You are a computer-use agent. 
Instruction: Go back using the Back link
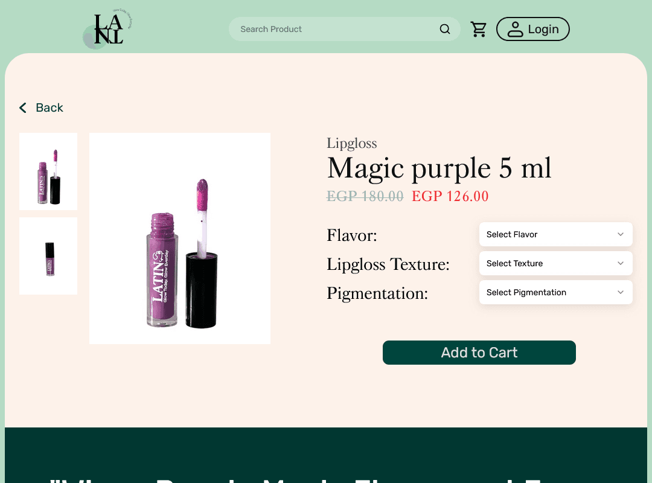pos(41,107)
